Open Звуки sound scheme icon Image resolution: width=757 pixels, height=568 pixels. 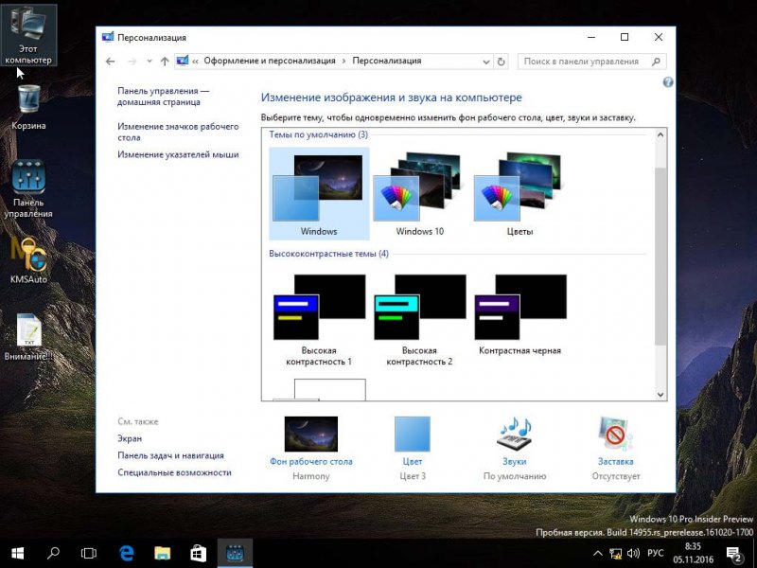[x=514, y=434]
